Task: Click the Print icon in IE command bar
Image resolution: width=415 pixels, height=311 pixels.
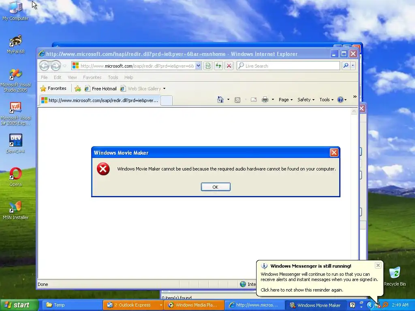Action: click(265, 100)
